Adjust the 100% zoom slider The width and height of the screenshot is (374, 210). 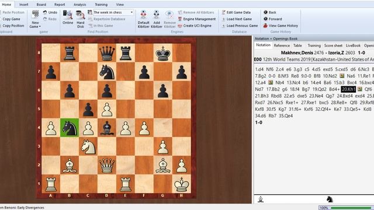pos(352,208)
